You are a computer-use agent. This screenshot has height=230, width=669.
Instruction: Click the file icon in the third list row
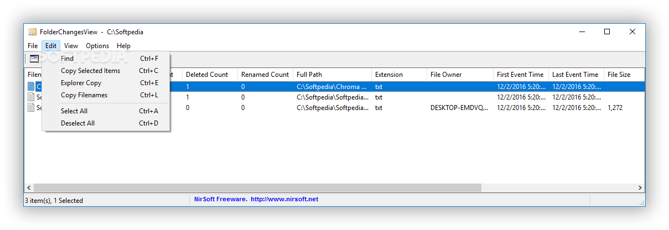tap(31, 108)
